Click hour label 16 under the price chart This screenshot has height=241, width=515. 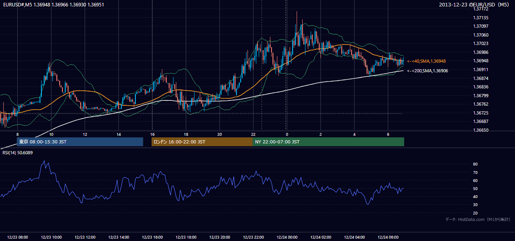click(x=152, y=134)
